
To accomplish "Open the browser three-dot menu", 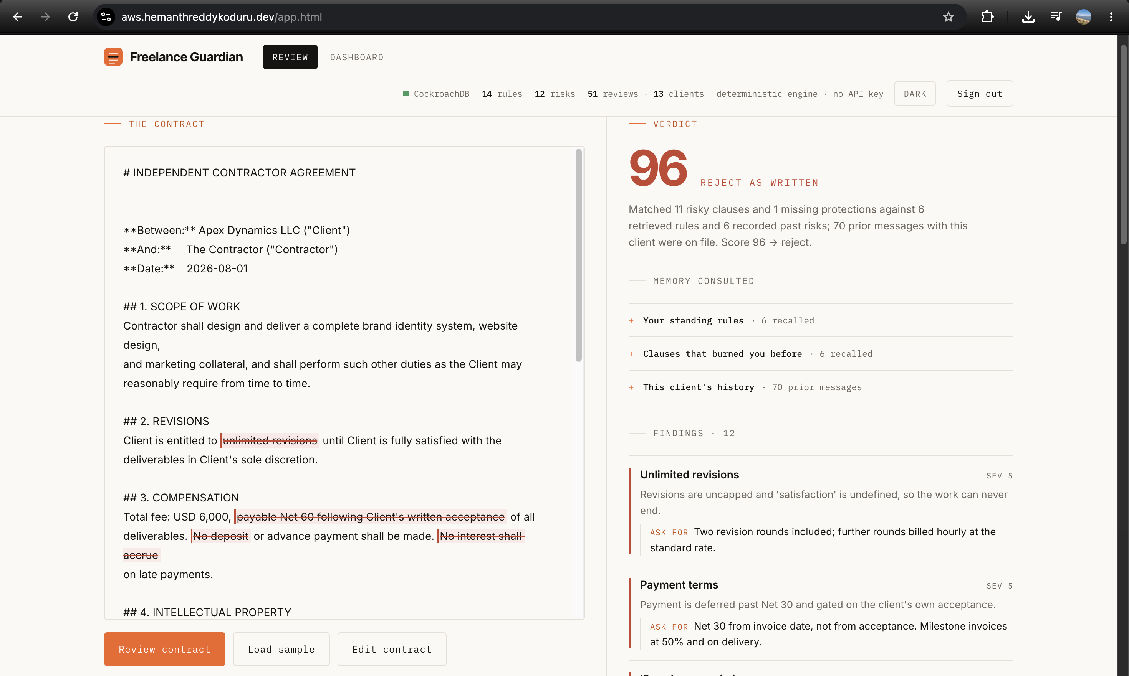I will click(1111, 17).
